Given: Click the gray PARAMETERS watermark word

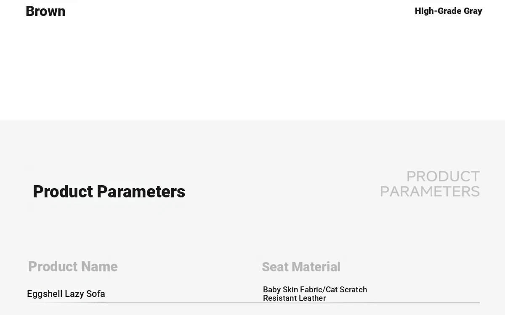Looking at the screenshot, I should (x=430, y=192).
